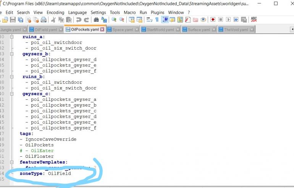
Task: Start macro recording with the red record icon
Action: tap(213, 19)
